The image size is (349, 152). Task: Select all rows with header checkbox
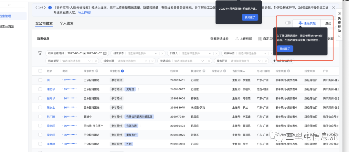[x=40, y=71]
